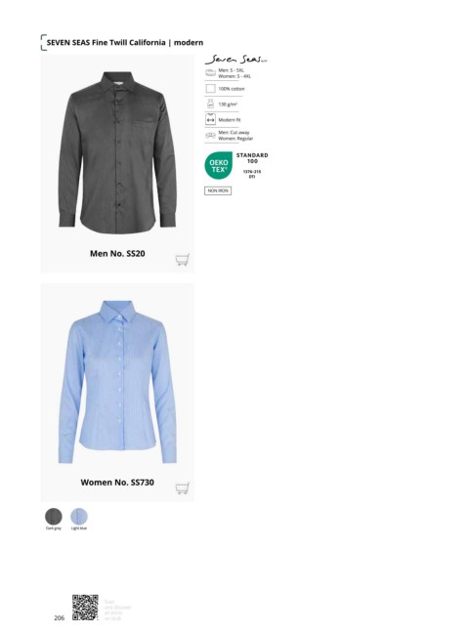This screenshot has height=633, width=469.
Task: Click the NON IRON label badge
Action: click(218, 190)
